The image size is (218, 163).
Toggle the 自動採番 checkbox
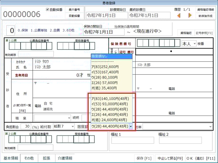48,9
